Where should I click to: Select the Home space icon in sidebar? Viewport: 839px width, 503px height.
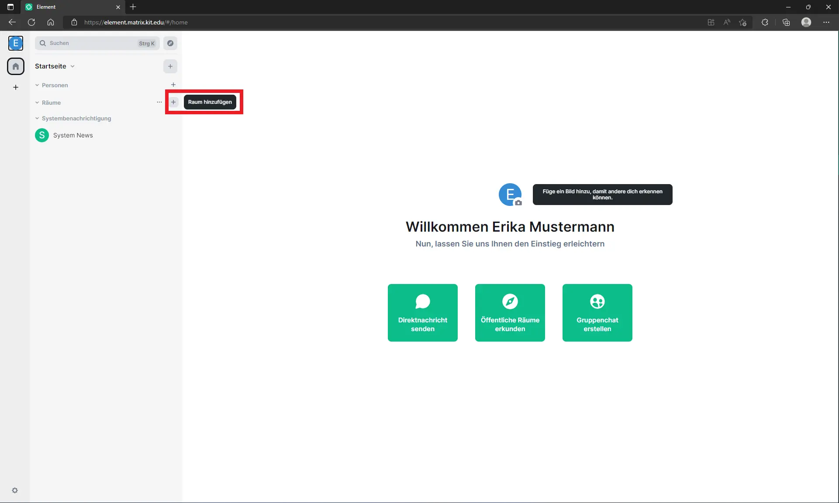(x=16, y=66)
